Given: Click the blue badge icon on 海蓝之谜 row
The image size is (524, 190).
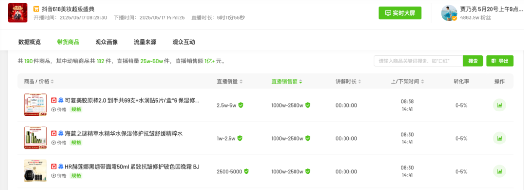Looking at the screenshot, I should coord(61,133).
